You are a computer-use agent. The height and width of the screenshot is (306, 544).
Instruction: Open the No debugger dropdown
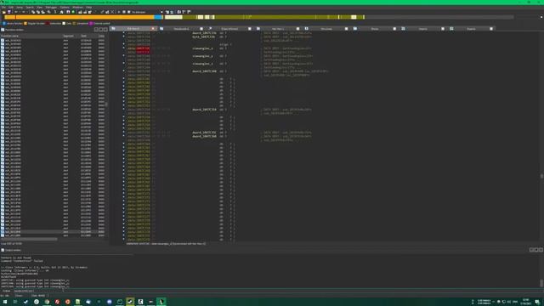coord(147,12)
